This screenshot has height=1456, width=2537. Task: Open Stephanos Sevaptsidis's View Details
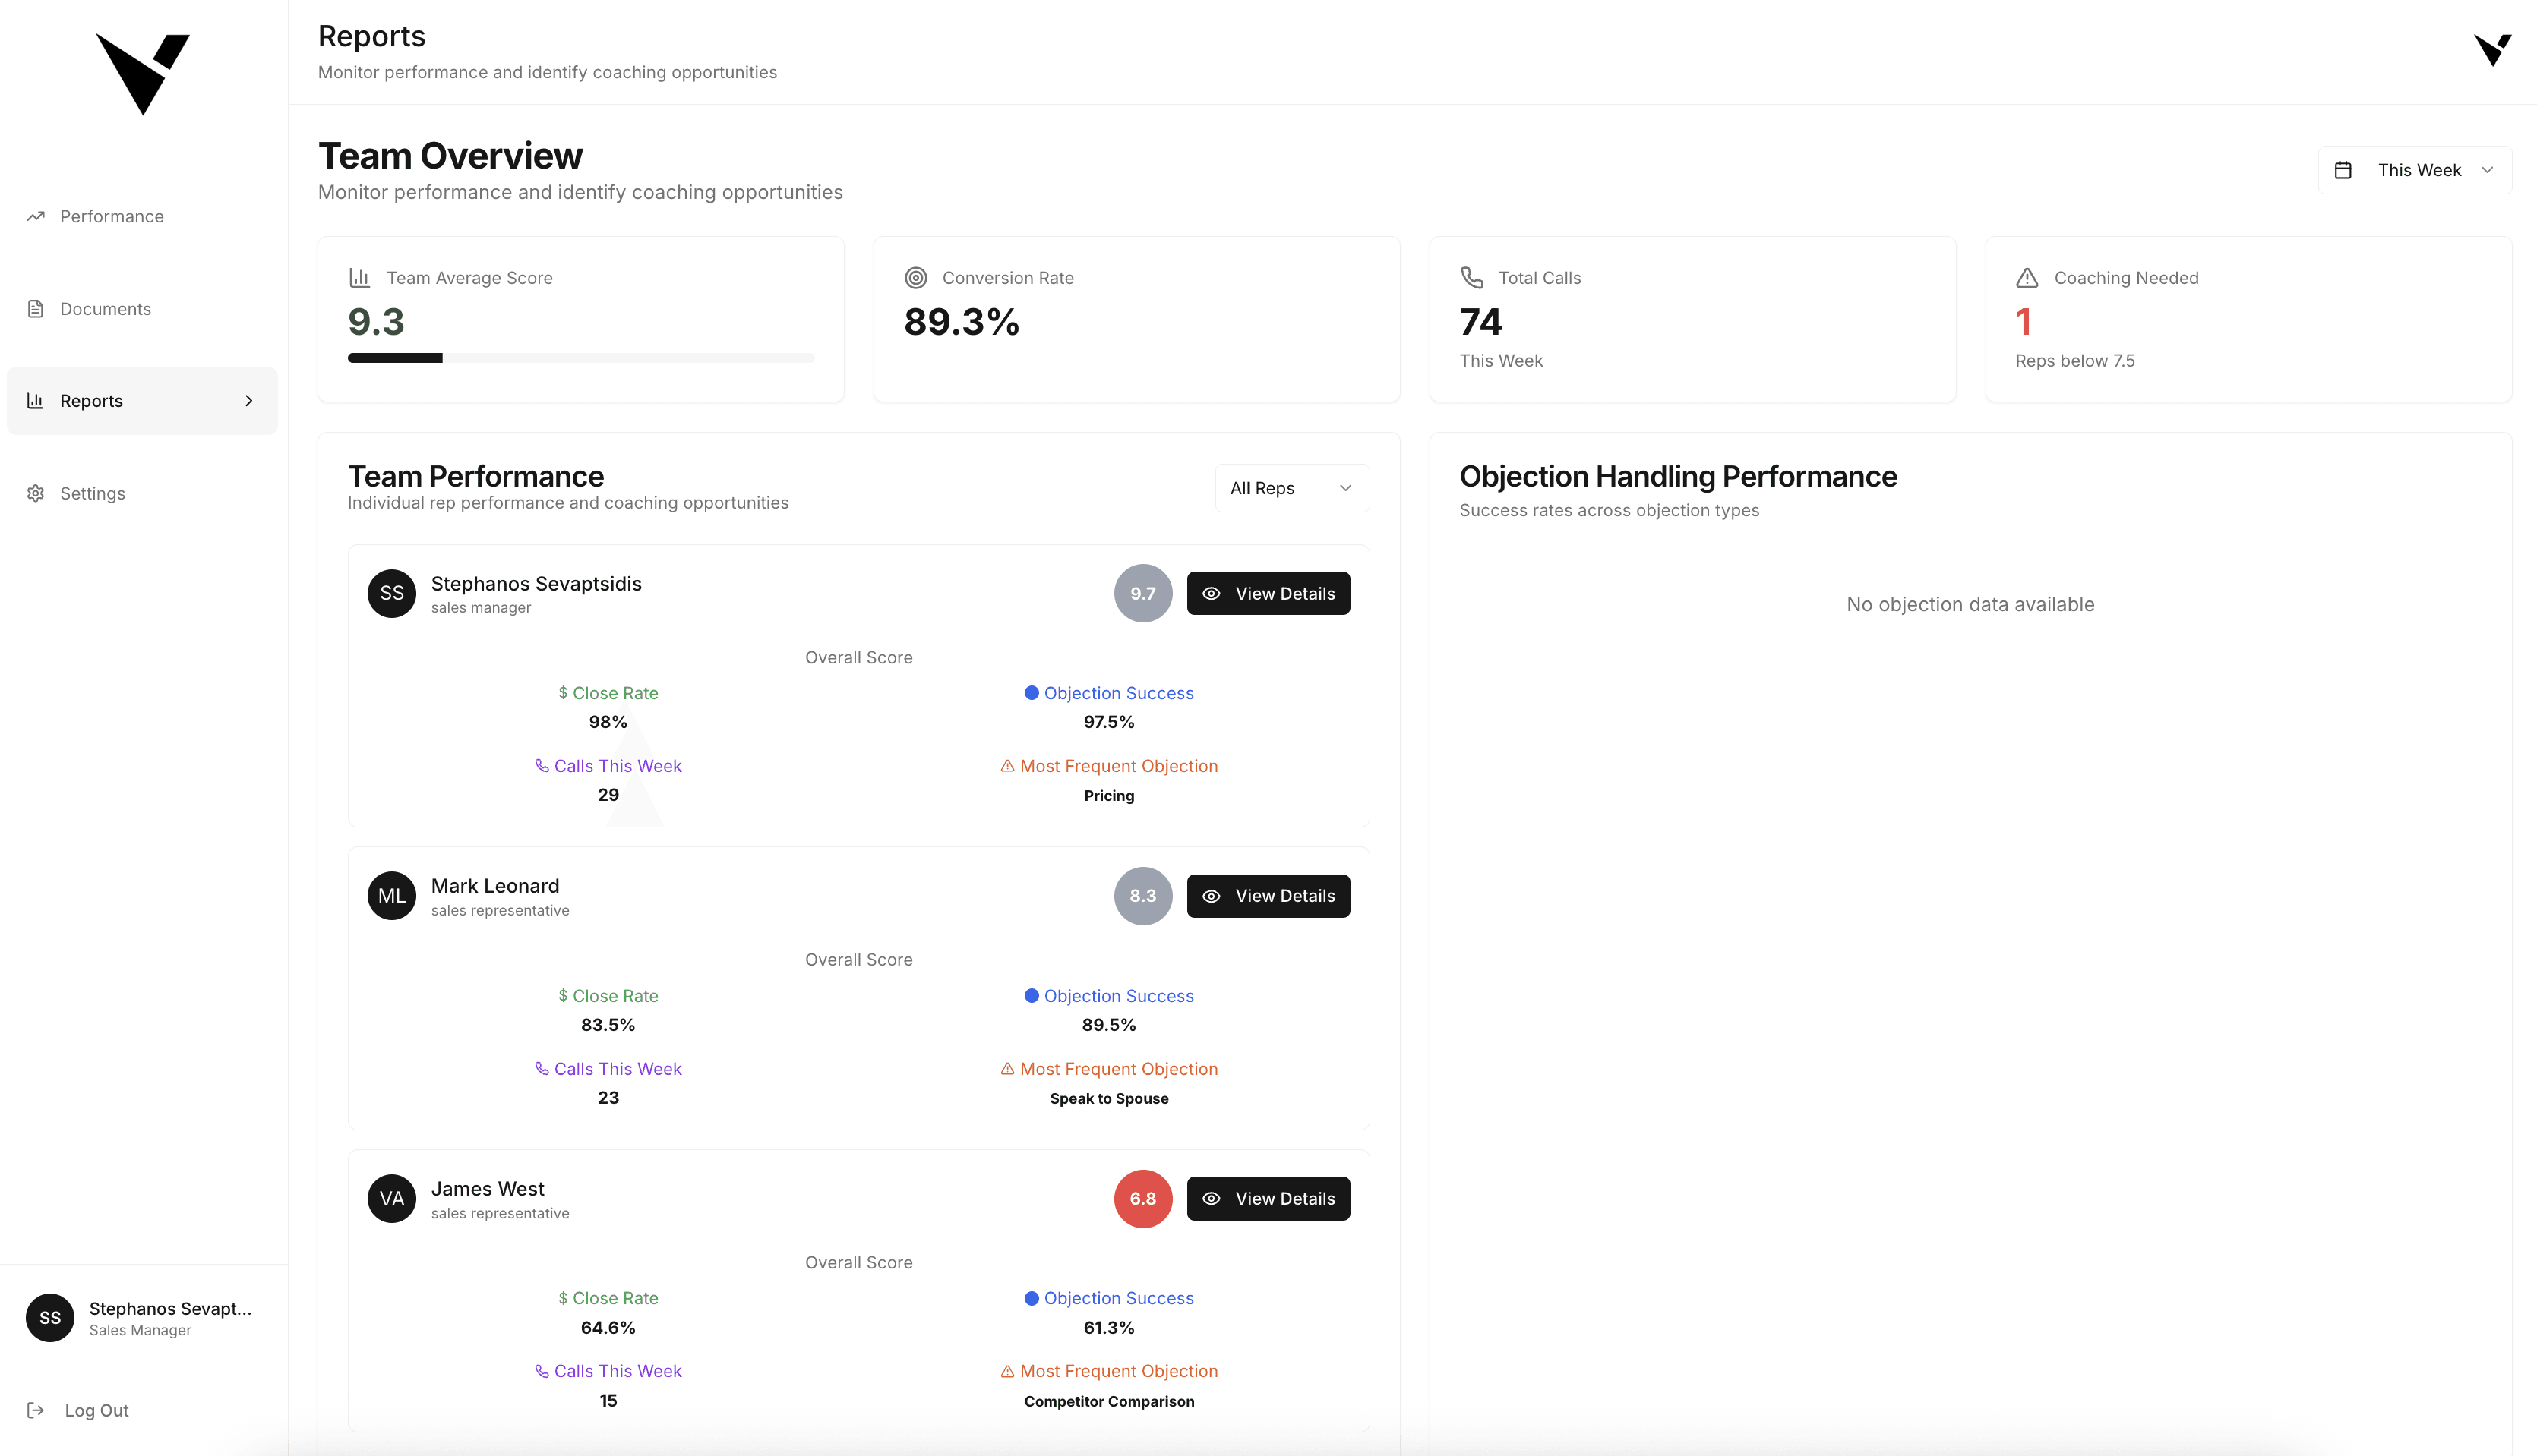pyautogui.click(x=1268, y=593)
